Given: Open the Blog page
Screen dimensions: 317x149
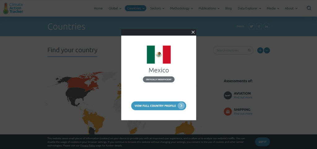Looking at the screenshot, I should point(228,8).
